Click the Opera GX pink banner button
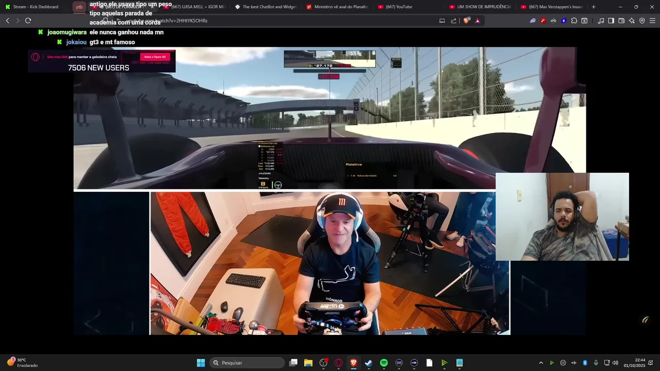 155,57
